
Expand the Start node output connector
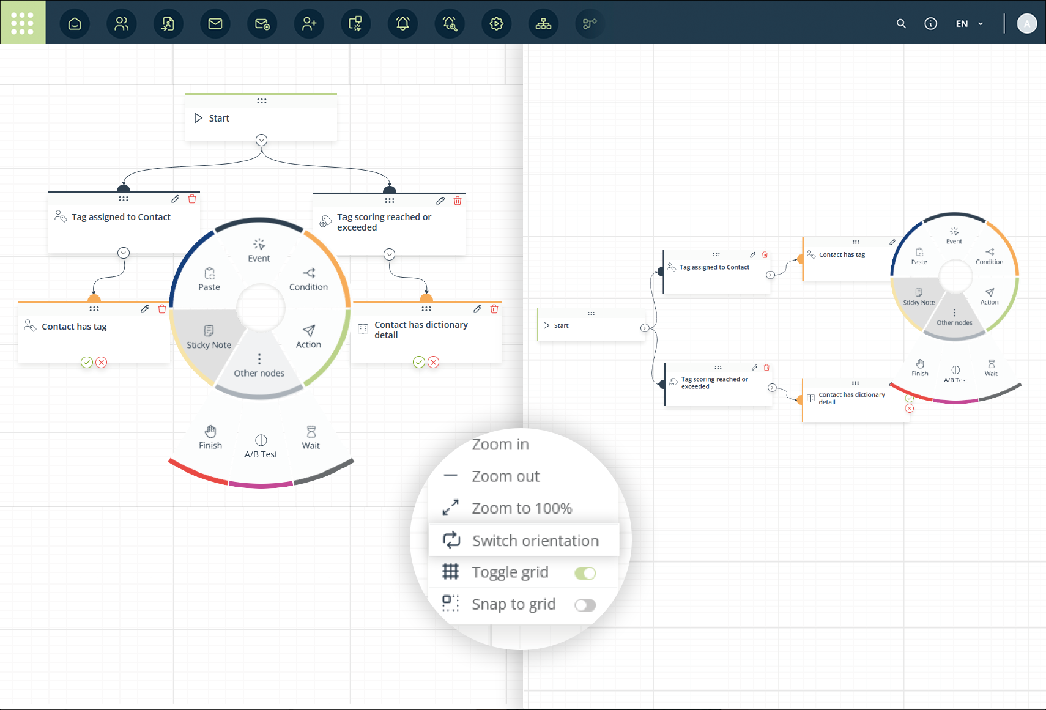tap(262, 140)
